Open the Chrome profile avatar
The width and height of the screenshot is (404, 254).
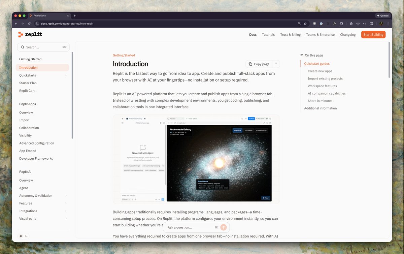tap(381, 24)
